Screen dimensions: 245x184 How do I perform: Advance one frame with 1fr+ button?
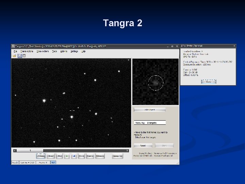coord(81,156)
